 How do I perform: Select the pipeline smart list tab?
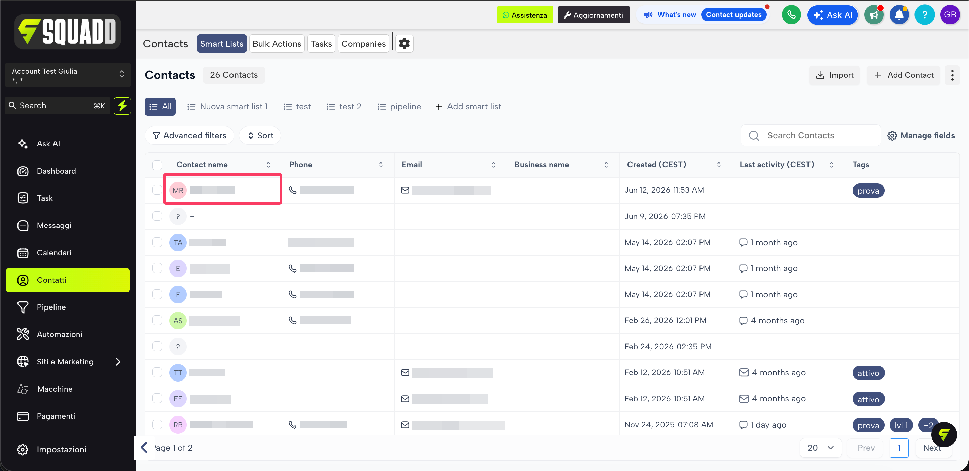coord(399,107)
